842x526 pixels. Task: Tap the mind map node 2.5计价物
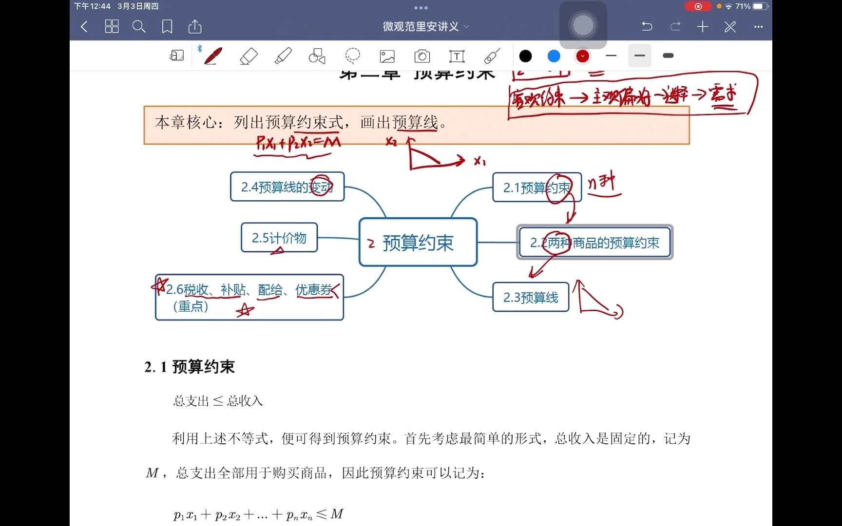point(279,238)
